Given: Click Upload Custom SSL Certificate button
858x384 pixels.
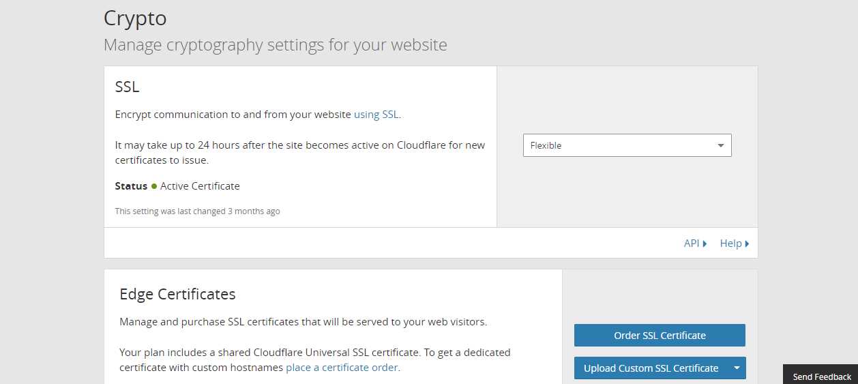Looking at the screenshot, I should point(651,368).
